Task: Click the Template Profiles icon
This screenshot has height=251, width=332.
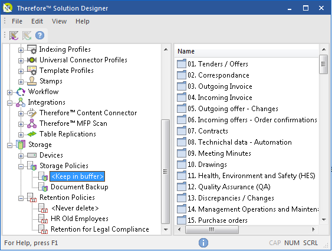Action: pyautogui.click(x=32, y=71)
